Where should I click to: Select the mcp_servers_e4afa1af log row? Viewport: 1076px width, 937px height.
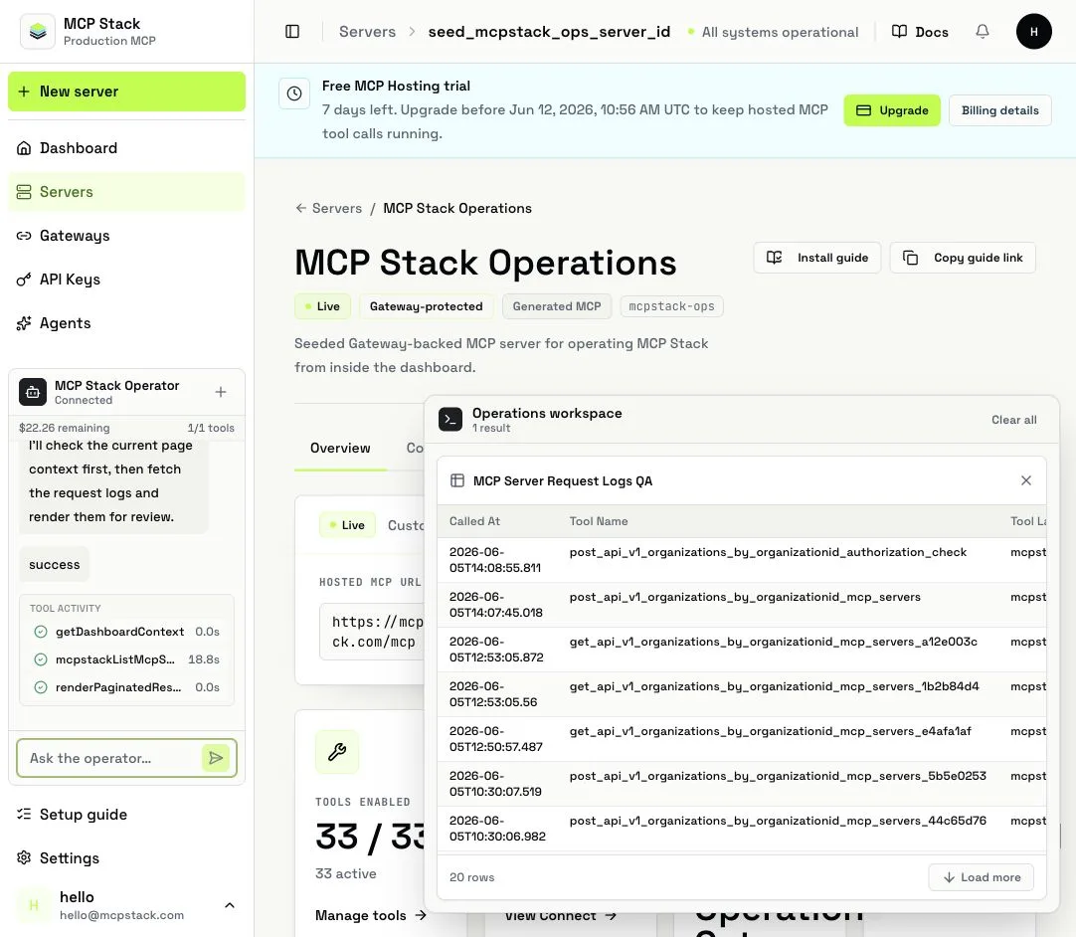coord(741,739)
